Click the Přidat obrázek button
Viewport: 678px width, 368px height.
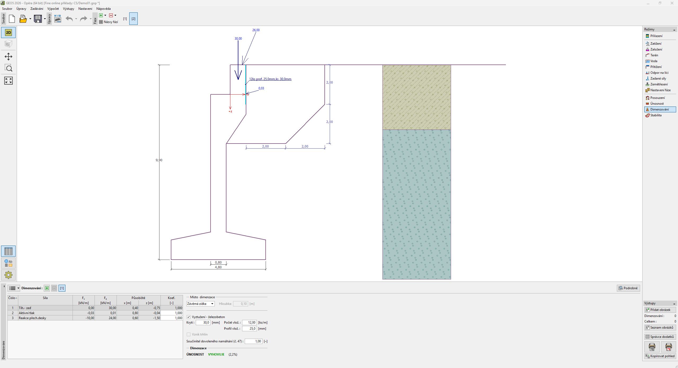tap(660, 310)
